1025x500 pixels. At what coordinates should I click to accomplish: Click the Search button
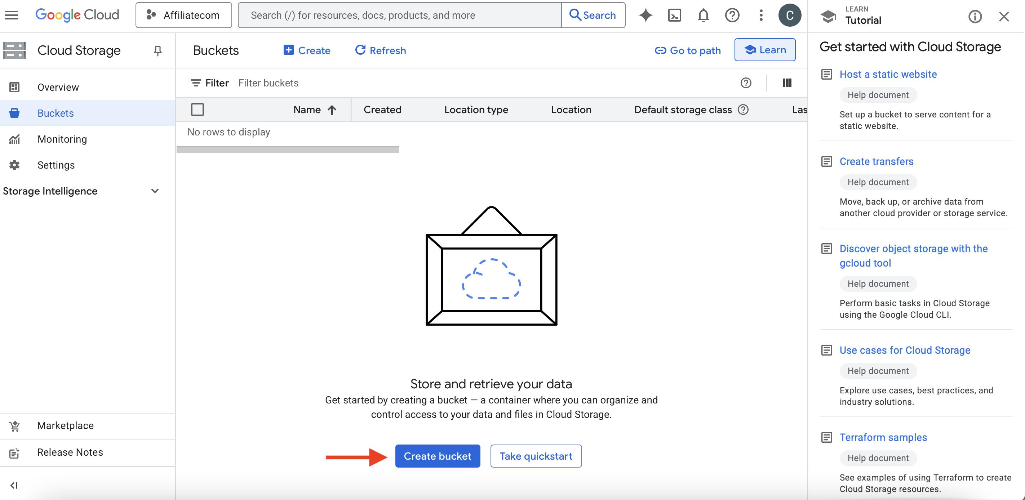click(593, 15)
